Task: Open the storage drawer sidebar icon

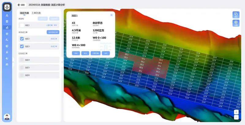Action: tap(7, 65)
